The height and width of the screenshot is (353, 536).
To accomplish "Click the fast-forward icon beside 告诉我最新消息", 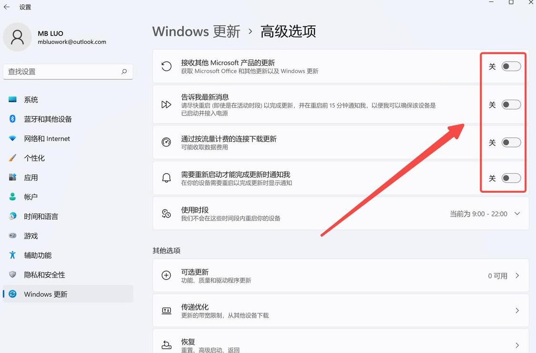I will [x=166, y=104].
